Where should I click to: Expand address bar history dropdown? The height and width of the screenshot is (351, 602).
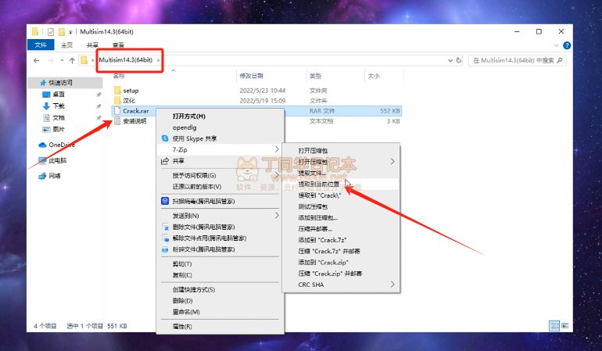click(x=450, y=60)
